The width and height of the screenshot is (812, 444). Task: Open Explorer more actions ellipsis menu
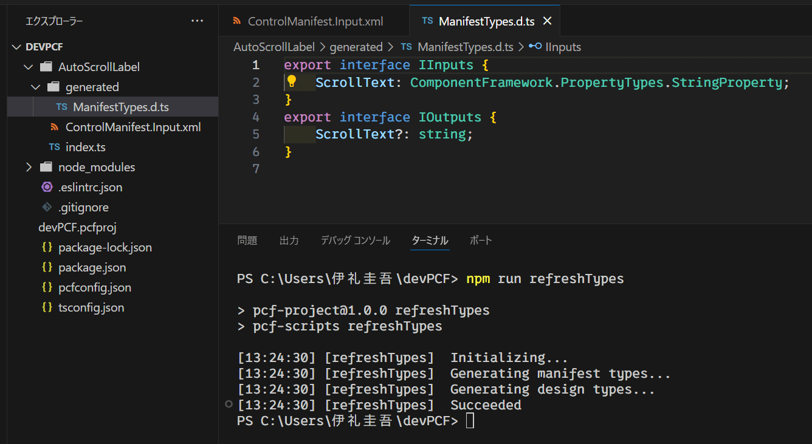pyautogui.click(x=198, y=21)
